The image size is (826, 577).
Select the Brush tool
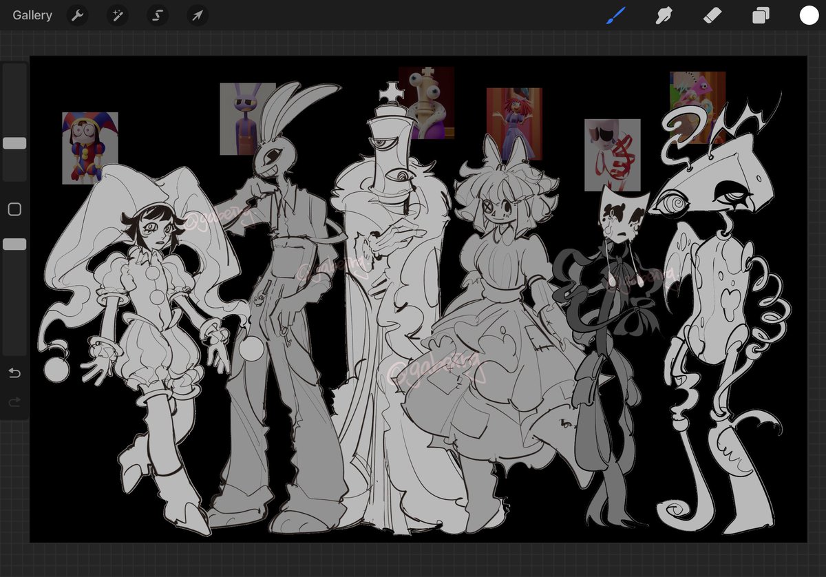tap(615, 15)
